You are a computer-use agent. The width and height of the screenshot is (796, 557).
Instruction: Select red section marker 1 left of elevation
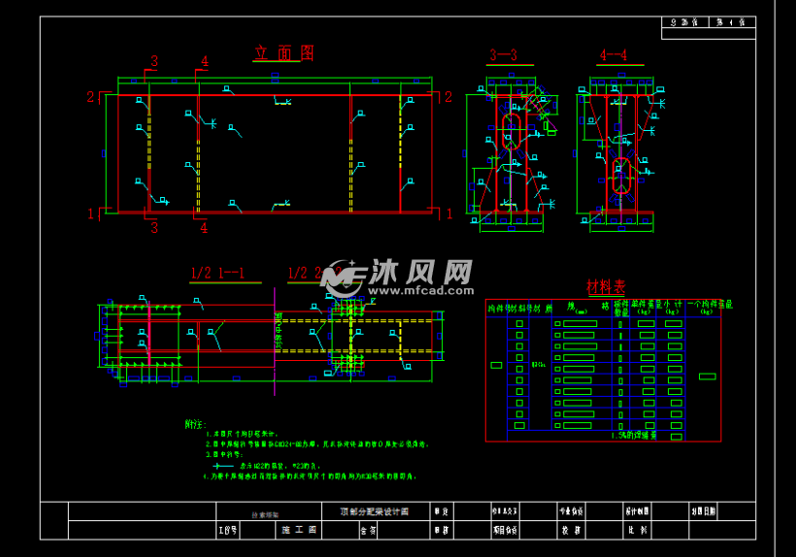[x=91, y=213]
